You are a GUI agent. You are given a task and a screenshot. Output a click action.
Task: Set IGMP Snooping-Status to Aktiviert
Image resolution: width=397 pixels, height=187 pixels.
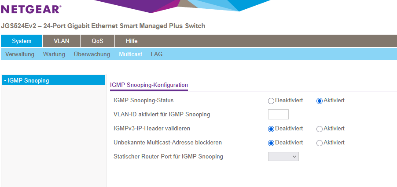click(x=319, y=101)
